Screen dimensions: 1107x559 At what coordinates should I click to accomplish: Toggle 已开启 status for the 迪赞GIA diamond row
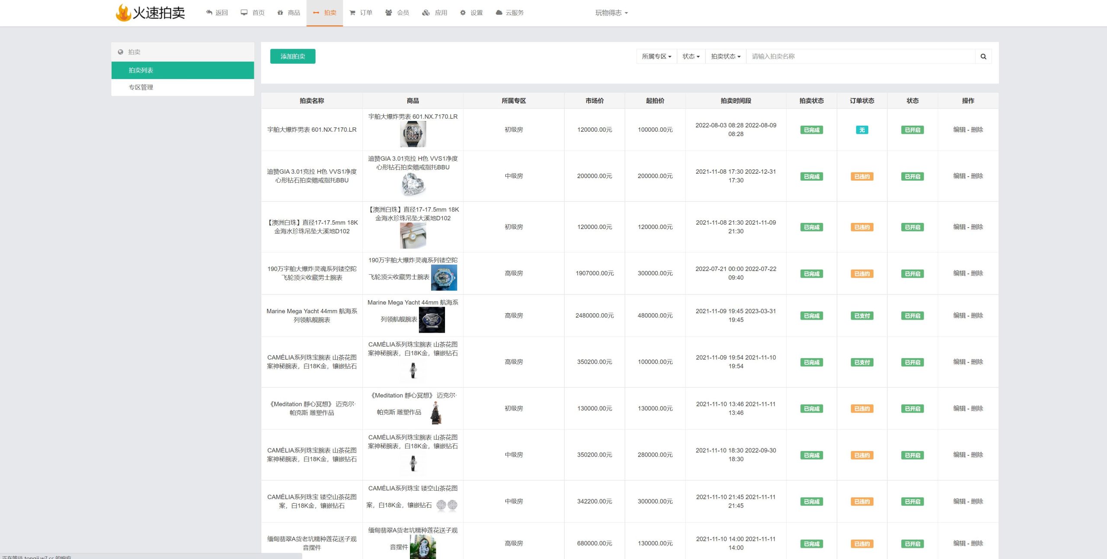[x=912, y=176]
